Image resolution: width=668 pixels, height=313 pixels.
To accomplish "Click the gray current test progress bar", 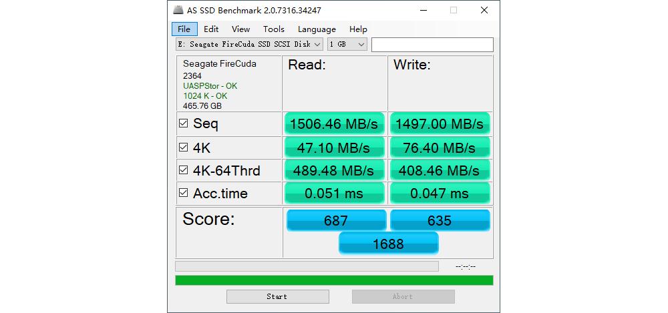I will point(307,266).
